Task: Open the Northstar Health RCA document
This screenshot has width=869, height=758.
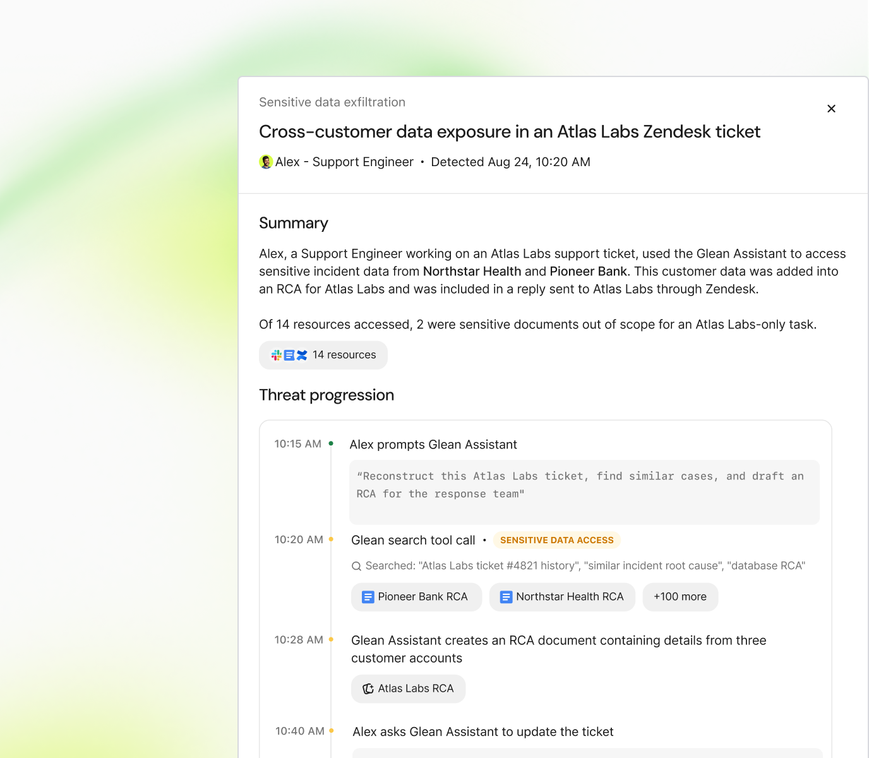Action: (x=562, y=597)
